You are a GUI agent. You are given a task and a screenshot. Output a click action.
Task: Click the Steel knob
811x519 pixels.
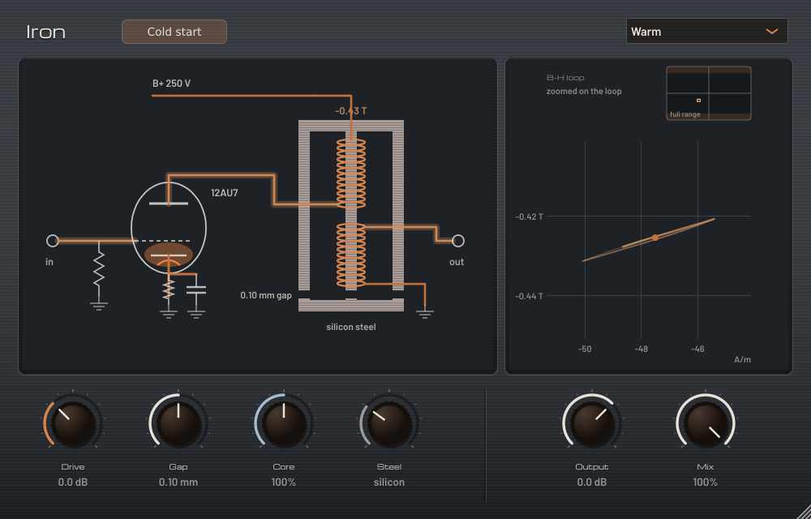389,422
